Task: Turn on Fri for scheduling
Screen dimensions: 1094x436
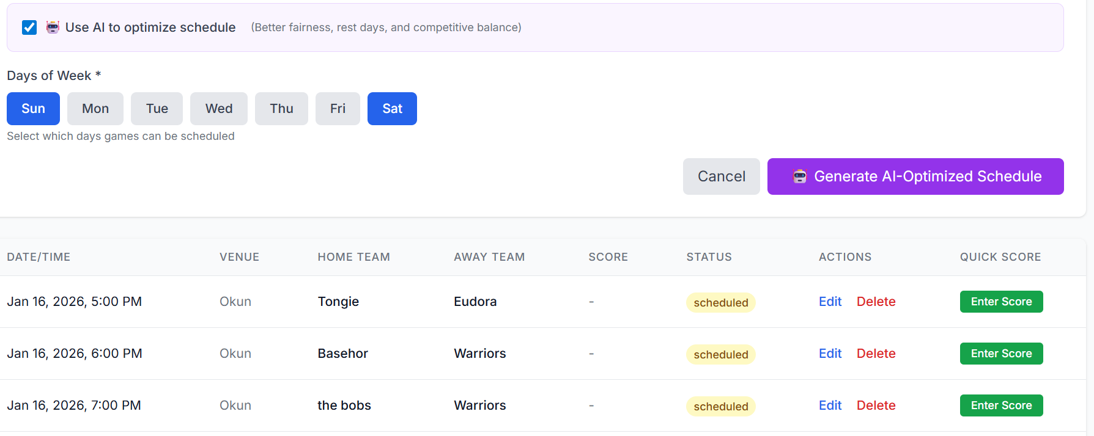Action: (x=338, y=109)
